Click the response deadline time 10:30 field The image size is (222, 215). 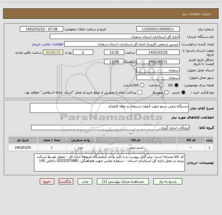114,52
